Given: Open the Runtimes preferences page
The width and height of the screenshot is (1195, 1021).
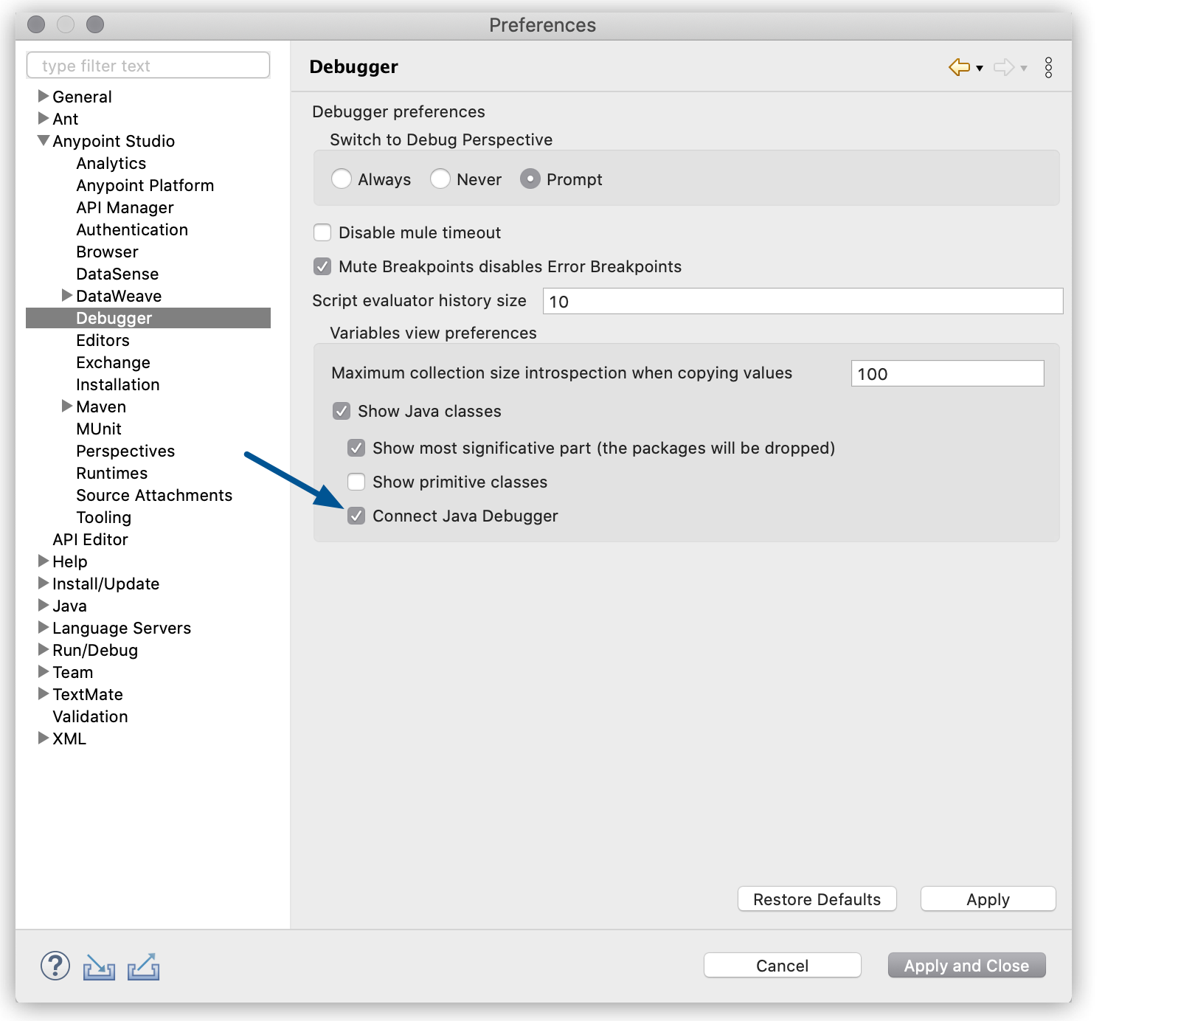Looking at the screenshot, I should 111,473.
